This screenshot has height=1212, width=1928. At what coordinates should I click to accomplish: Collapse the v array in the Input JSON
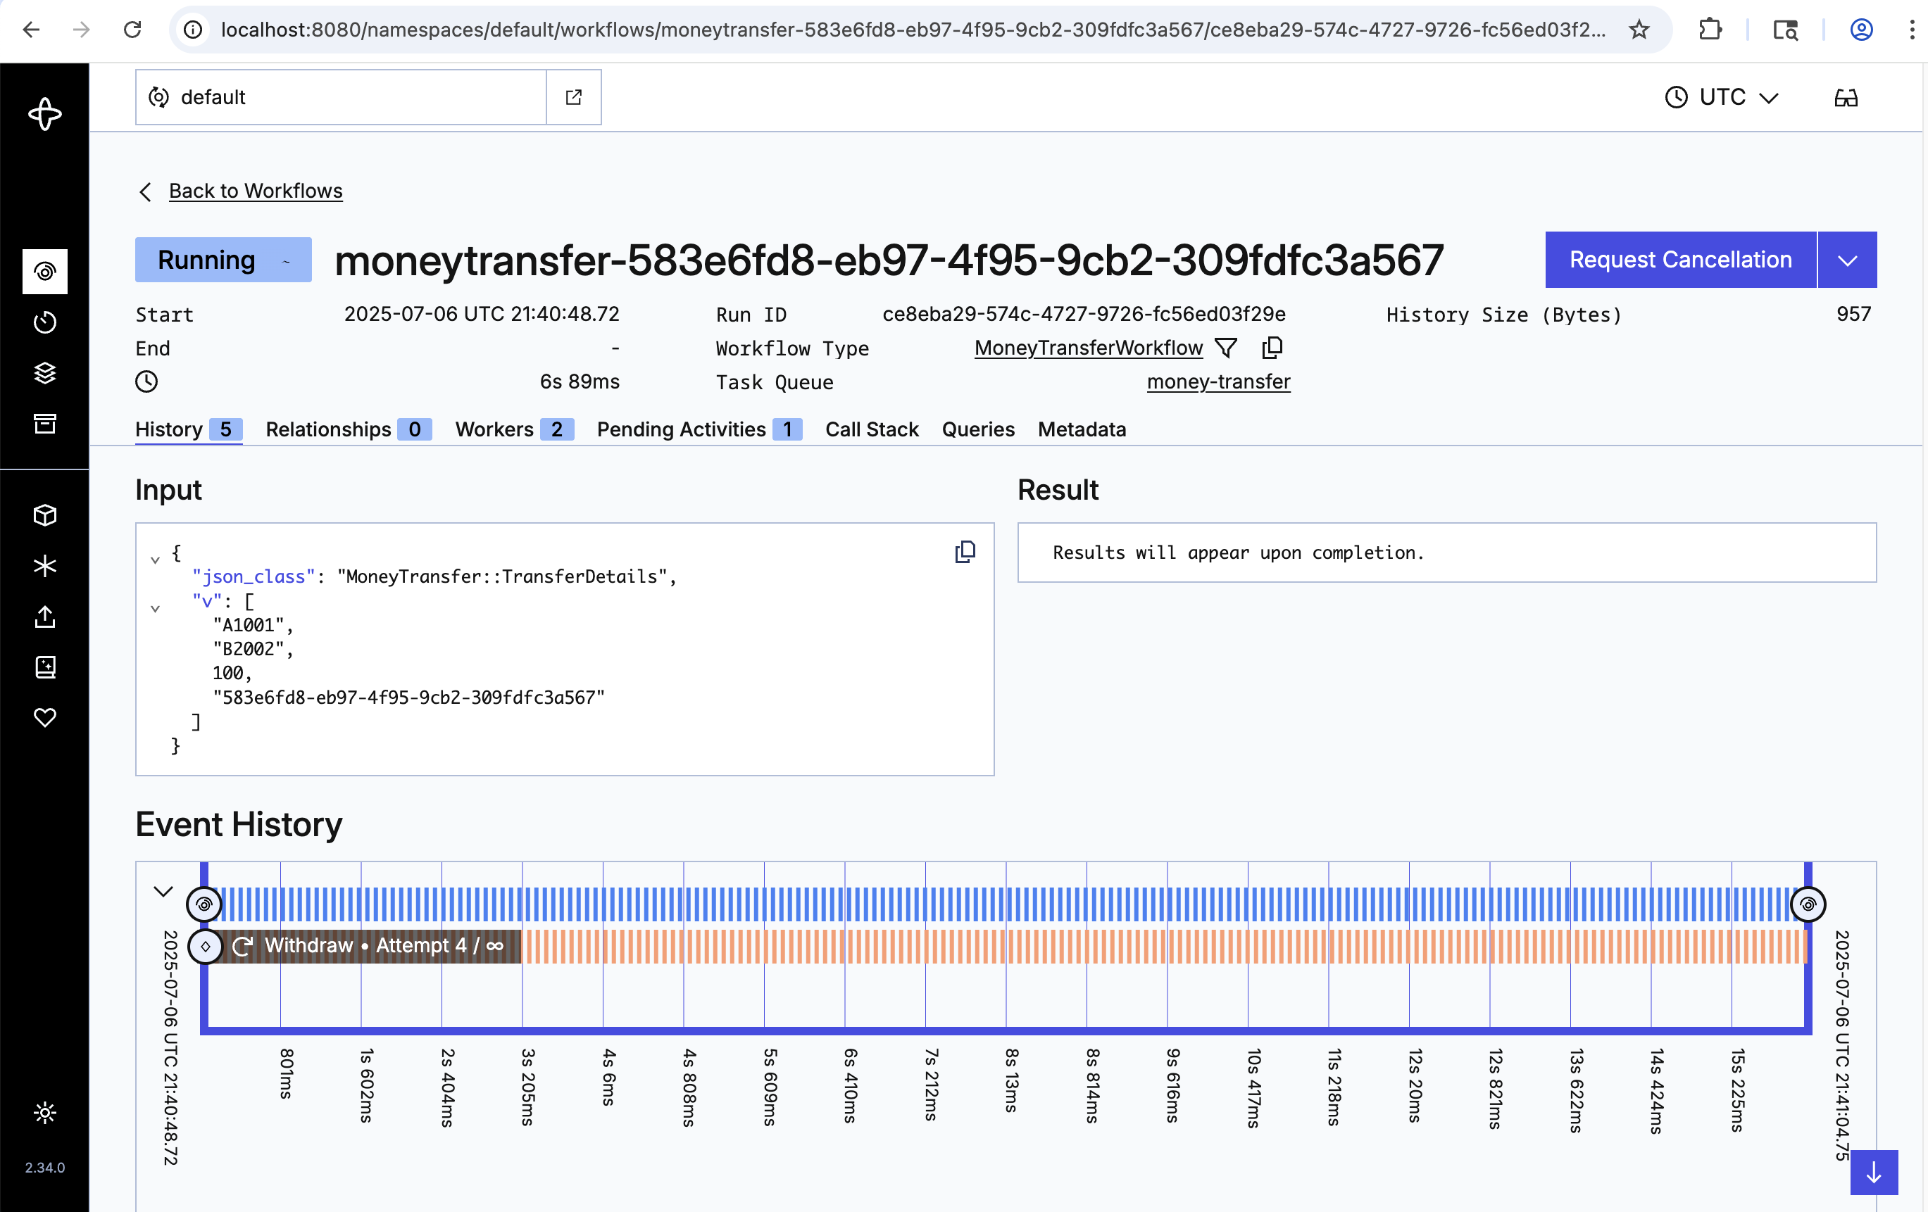point(156,607)
